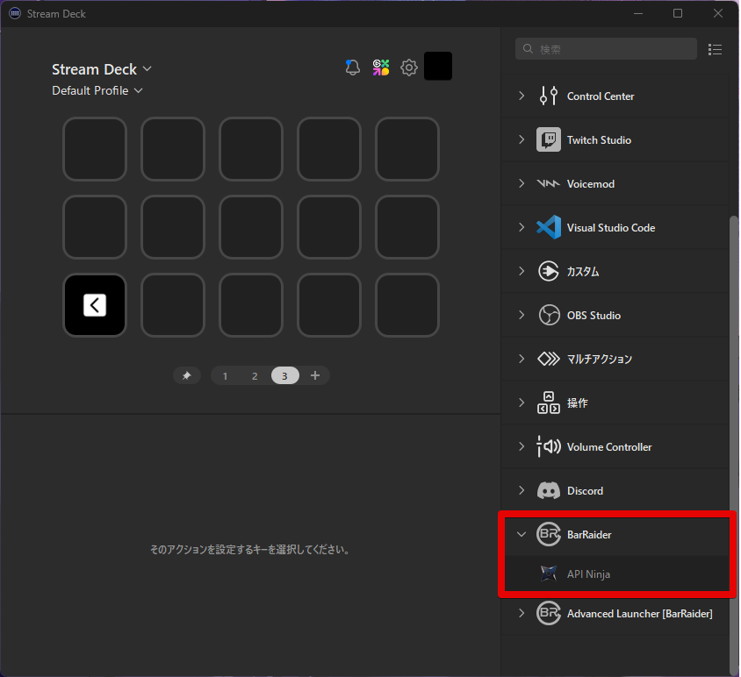Expand the Voicemod category chevron

click(x=522, y=183)
